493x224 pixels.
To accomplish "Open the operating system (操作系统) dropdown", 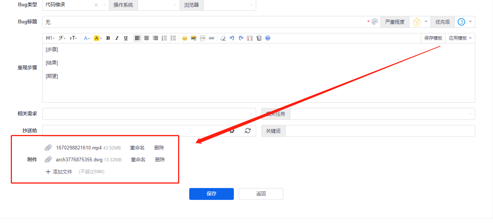I will [x=159, y=5].
